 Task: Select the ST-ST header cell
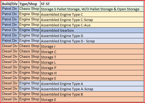click(92, 4)
